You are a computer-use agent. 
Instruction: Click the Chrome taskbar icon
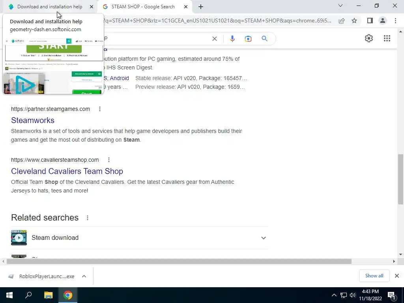pos(68,295)
